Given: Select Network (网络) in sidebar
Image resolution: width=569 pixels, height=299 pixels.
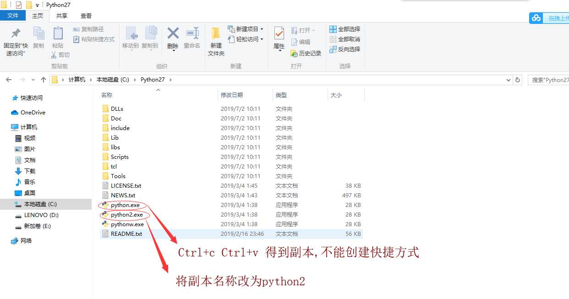Looking at the screenshot, I should [x=22, y=241].
